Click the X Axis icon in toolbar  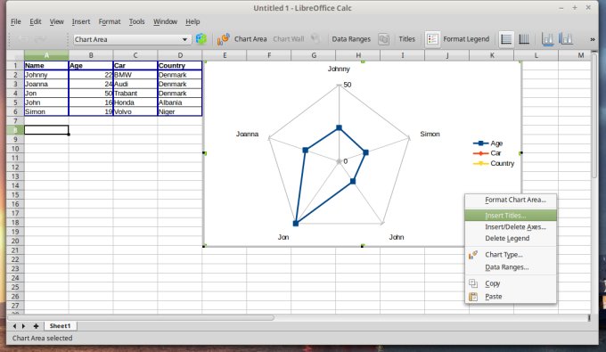click(548, 39)
